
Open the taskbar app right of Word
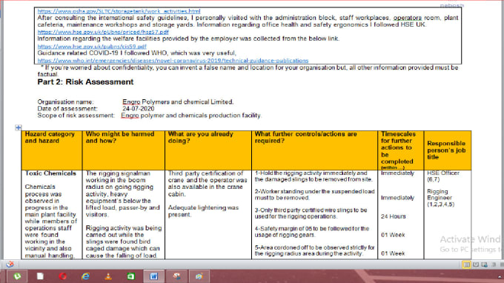click(176, 276)
